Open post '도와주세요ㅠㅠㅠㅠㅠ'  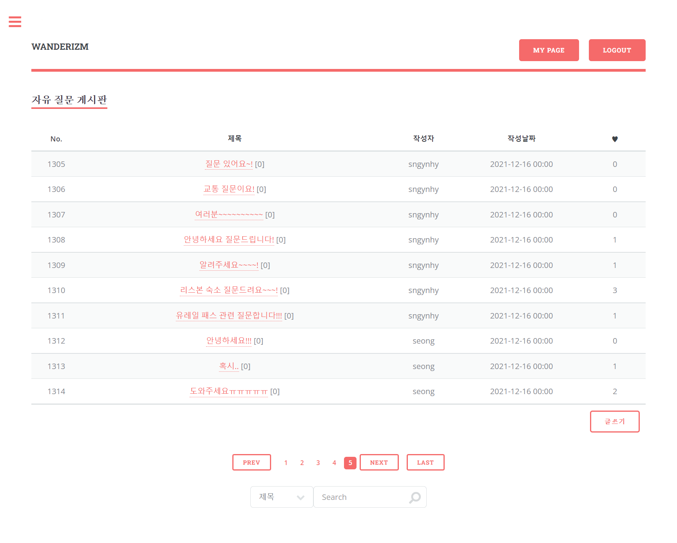[229, 391]
